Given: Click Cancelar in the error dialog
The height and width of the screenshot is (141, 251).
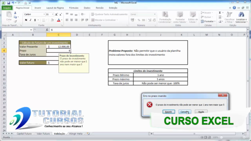Looking at the screenshot, I should (x=185, y=112).
